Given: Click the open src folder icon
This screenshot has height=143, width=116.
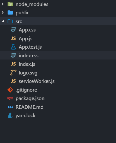Looking at the screenshot, I should pyautogui.click(x=10, y=21).
